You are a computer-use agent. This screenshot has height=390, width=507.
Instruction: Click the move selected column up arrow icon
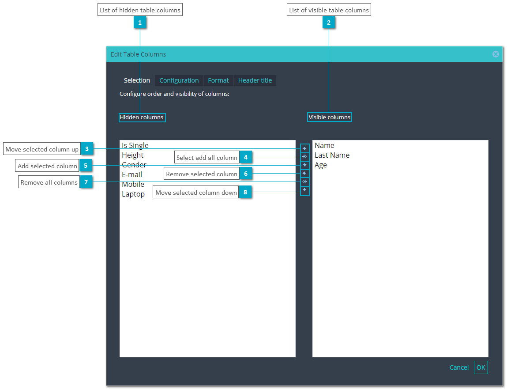[x=304, y=148]
